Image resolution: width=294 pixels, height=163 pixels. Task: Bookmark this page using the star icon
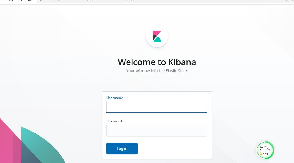pyautogui.click(x=30, y=1)
